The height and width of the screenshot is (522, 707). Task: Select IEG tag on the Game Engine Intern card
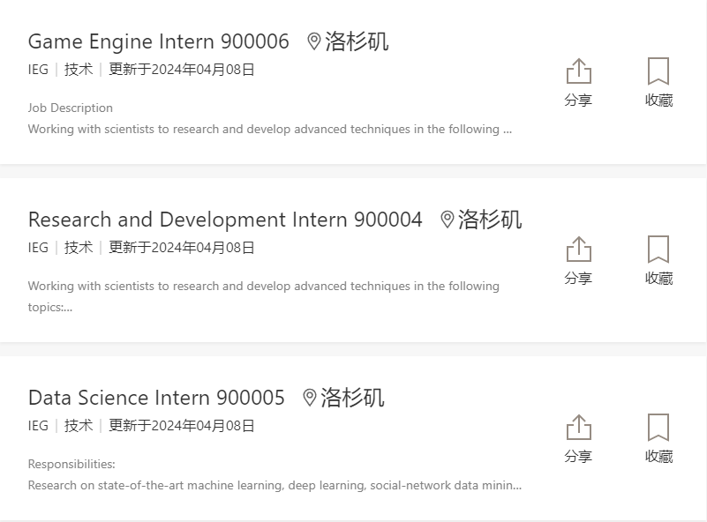click(38, 70)
